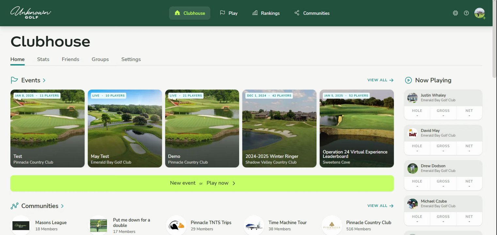
Task: Click the Time Machine Tour plane logo
Action: click(x=254, y=226)
